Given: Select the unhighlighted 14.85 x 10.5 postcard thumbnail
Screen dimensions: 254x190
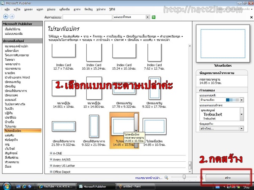Looking at the screenshot, I should pos(155,126).
